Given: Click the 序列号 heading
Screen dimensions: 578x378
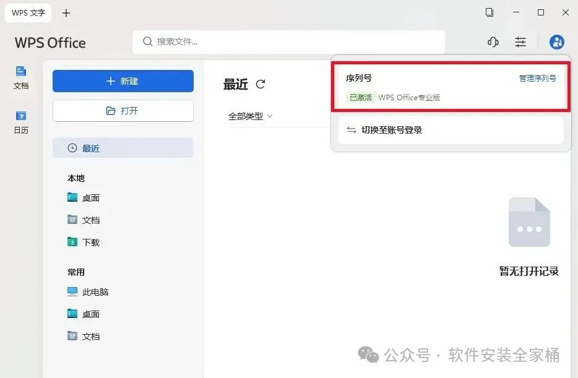Looking at the screenshot, I should tap(359, 78).
